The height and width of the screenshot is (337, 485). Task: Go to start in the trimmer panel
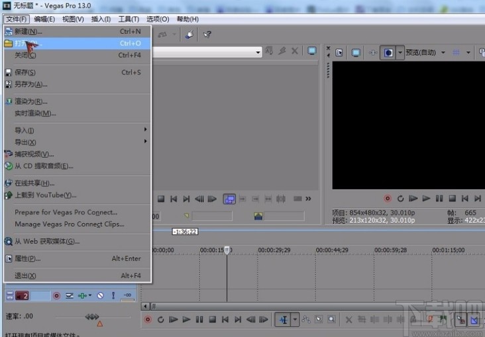coord(174,199)
